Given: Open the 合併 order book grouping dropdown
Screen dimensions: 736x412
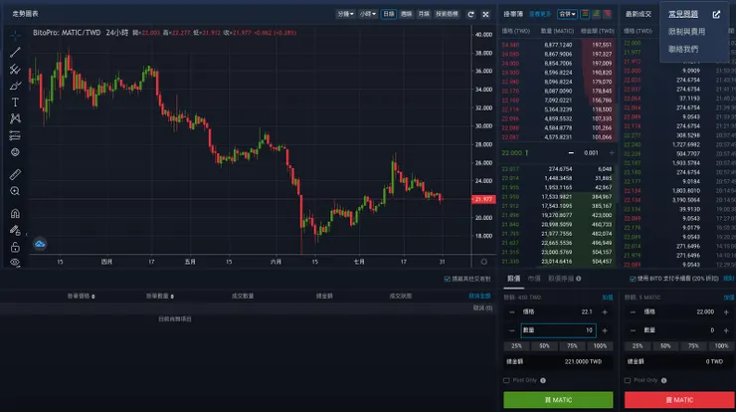Looking at the screenshot, I should click(x=567, y=14).
